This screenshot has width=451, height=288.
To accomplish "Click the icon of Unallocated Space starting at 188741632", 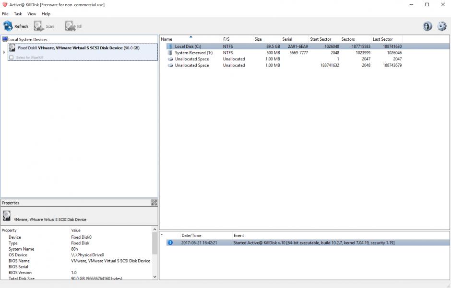I will point(170,65).
